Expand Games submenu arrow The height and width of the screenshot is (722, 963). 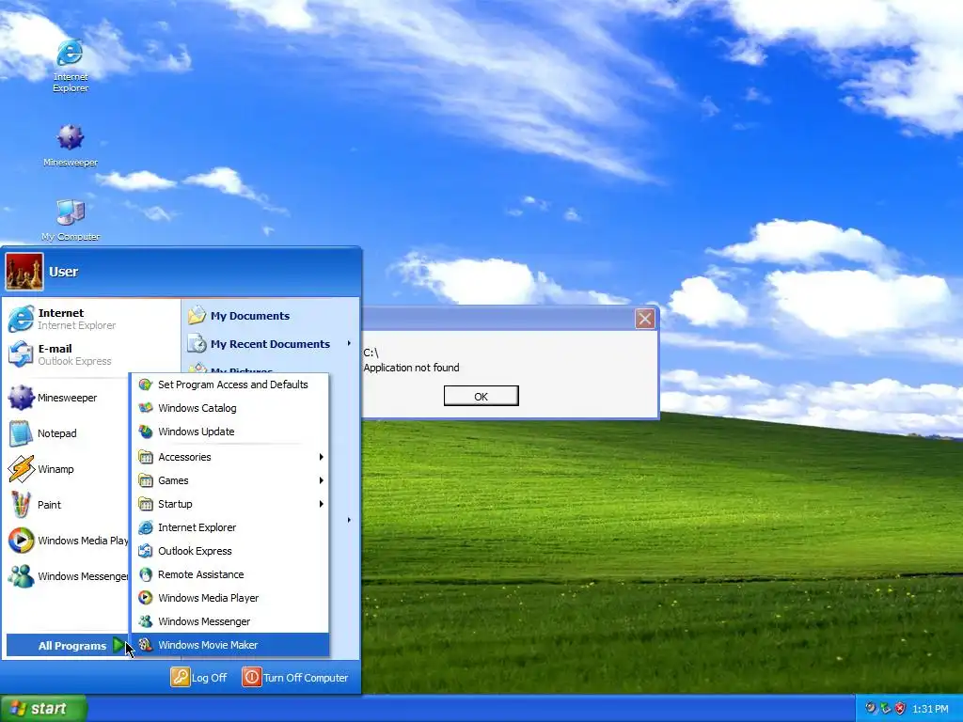point(321,480)
